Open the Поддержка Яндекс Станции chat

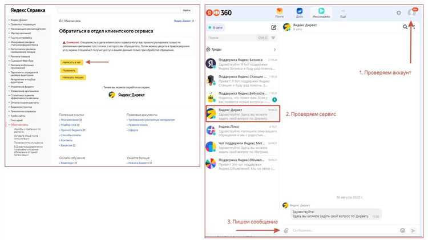(242, 80)
